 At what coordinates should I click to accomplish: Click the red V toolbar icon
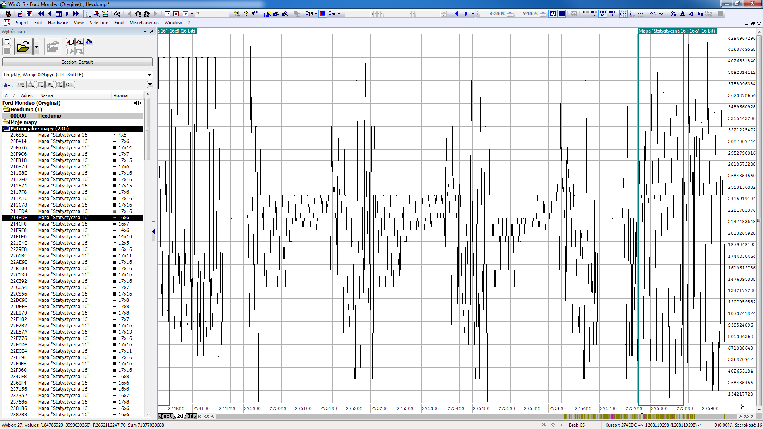tap(176, 14)
